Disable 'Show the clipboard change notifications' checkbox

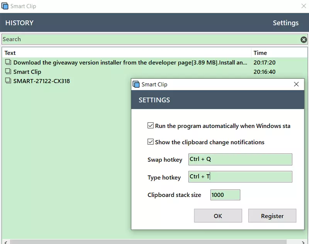tap(151, 142)
